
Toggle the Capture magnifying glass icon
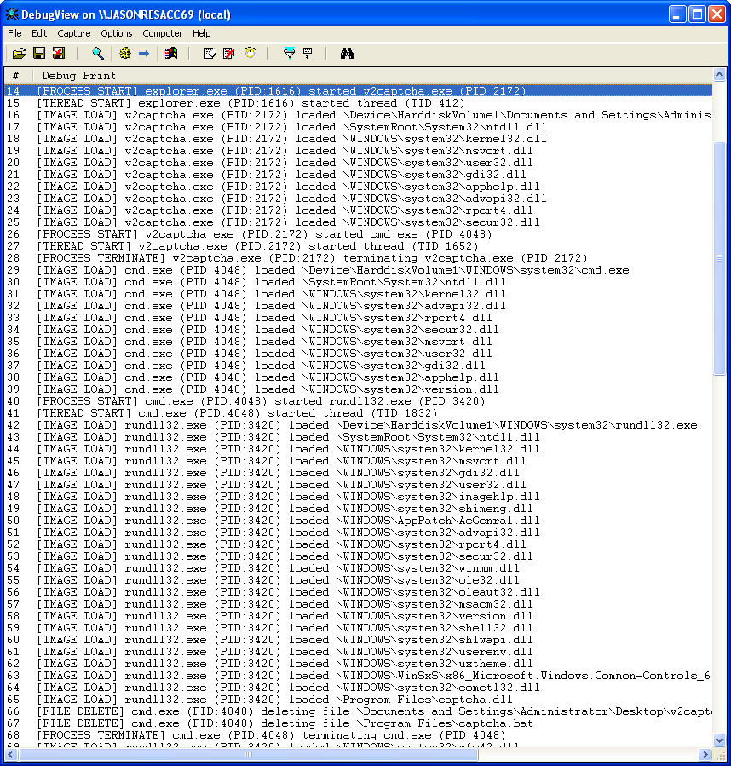98,54
